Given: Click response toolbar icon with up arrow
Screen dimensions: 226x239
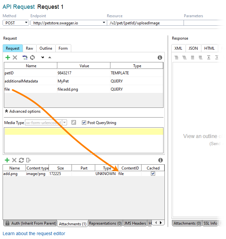Looking at the screenshot, I should click(217, 57).
